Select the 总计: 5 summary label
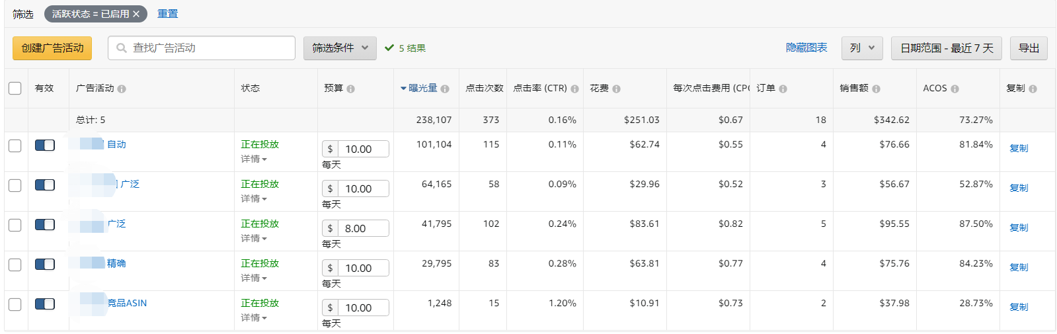The image size is (1057, 334). (x=91, y=120)
